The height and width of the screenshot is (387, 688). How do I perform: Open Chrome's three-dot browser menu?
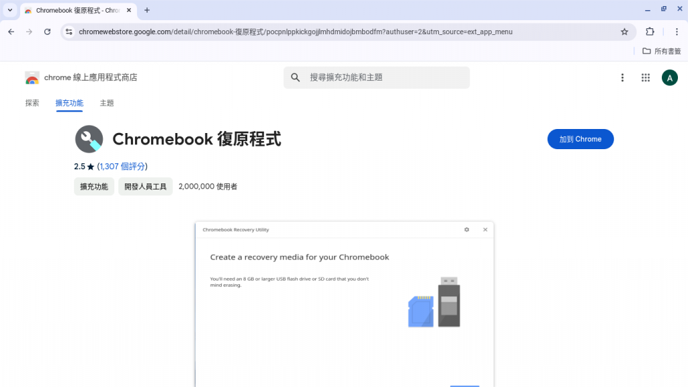click(x=677, y=32)
